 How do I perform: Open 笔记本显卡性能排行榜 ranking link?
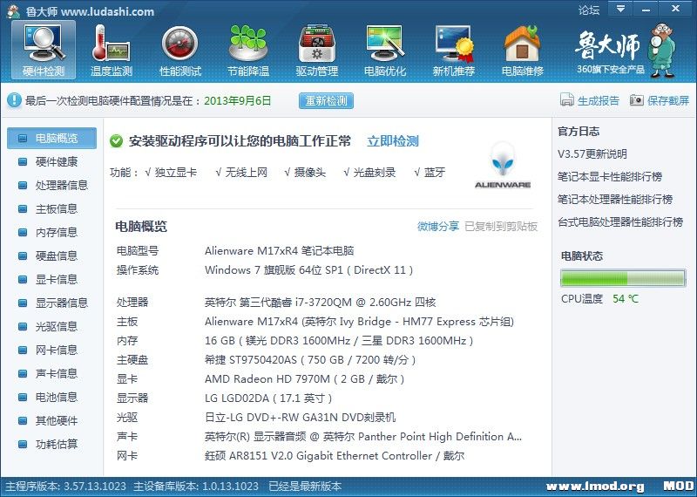(x=610, y=177)
